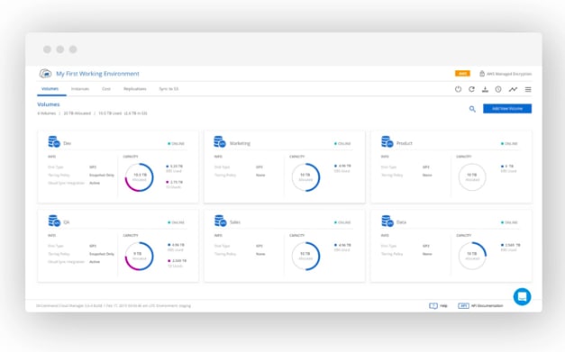Click the ONLINE status on the Marketing card
565x352 pixels.
pos(342,144)
